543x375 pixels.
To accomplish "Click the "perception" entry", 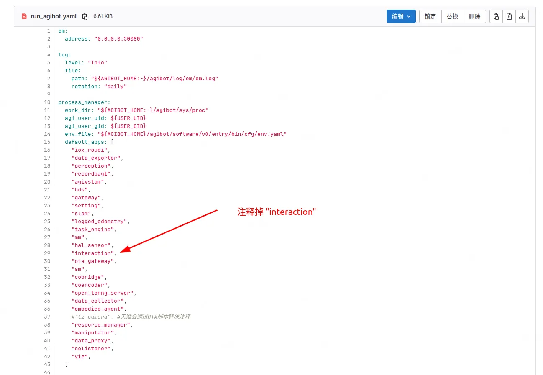I will click(90, 166).
